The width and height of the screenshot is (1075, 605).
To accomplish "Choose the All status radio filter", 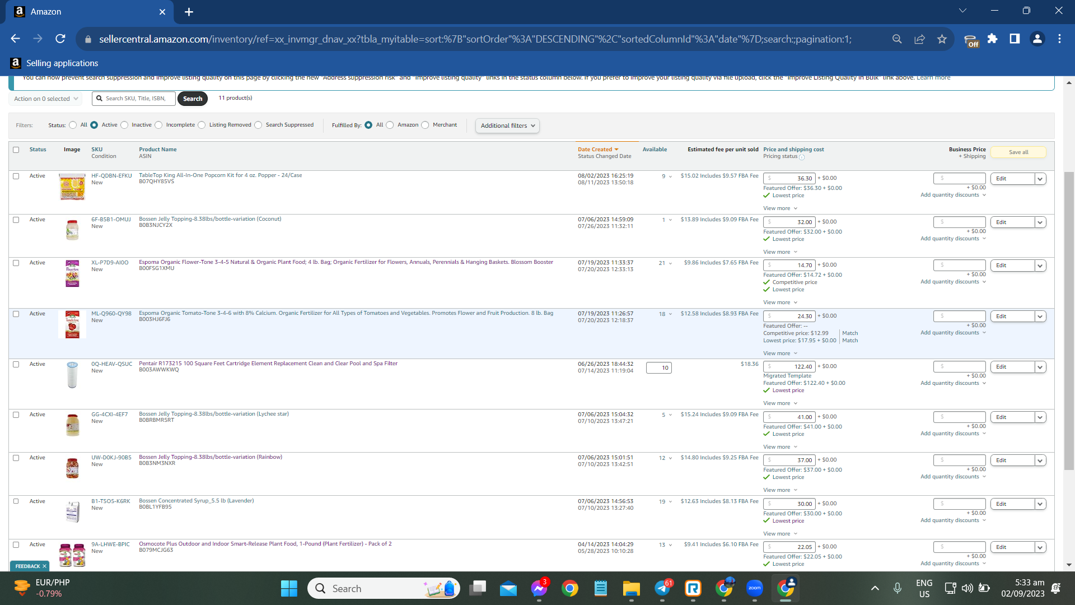I will tap(73, 125).
